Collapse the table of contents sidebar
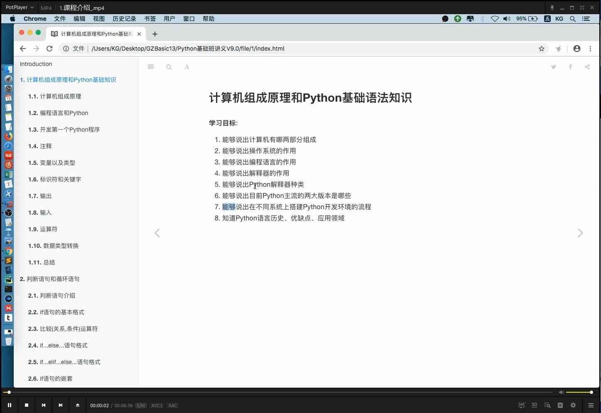Screen dimensions: 601x413 [150, 66]
